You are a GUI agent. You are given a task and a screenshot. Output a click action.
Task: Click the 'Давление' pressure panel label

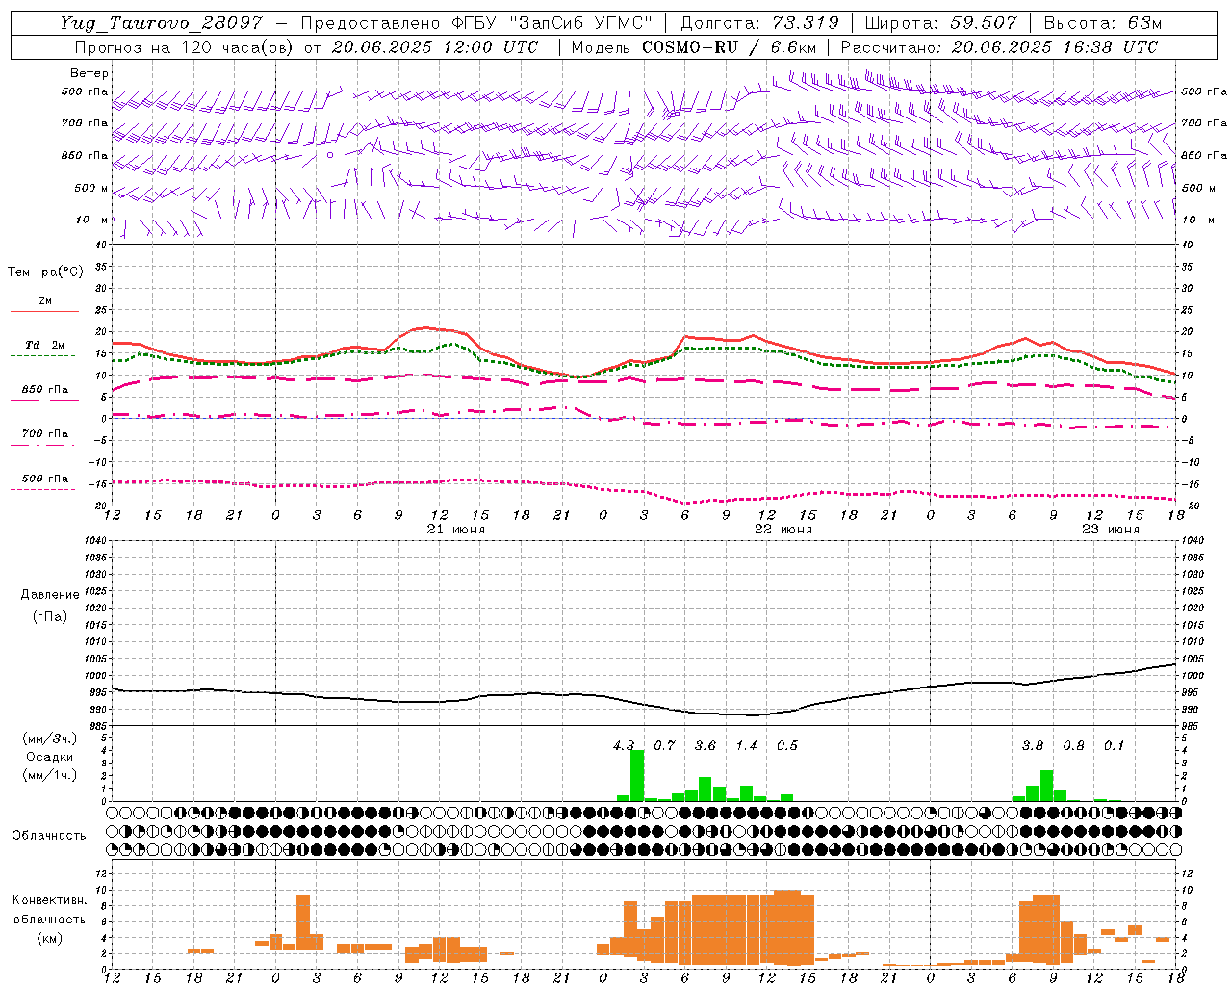[x=50, y=595]
